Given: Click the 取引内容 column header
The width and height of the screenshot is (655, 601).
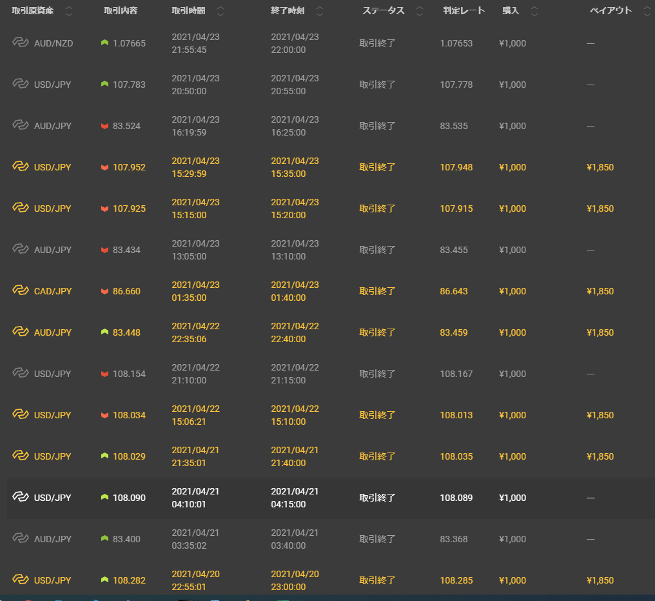Looking at the screenshot, I should tap(121, 11).
